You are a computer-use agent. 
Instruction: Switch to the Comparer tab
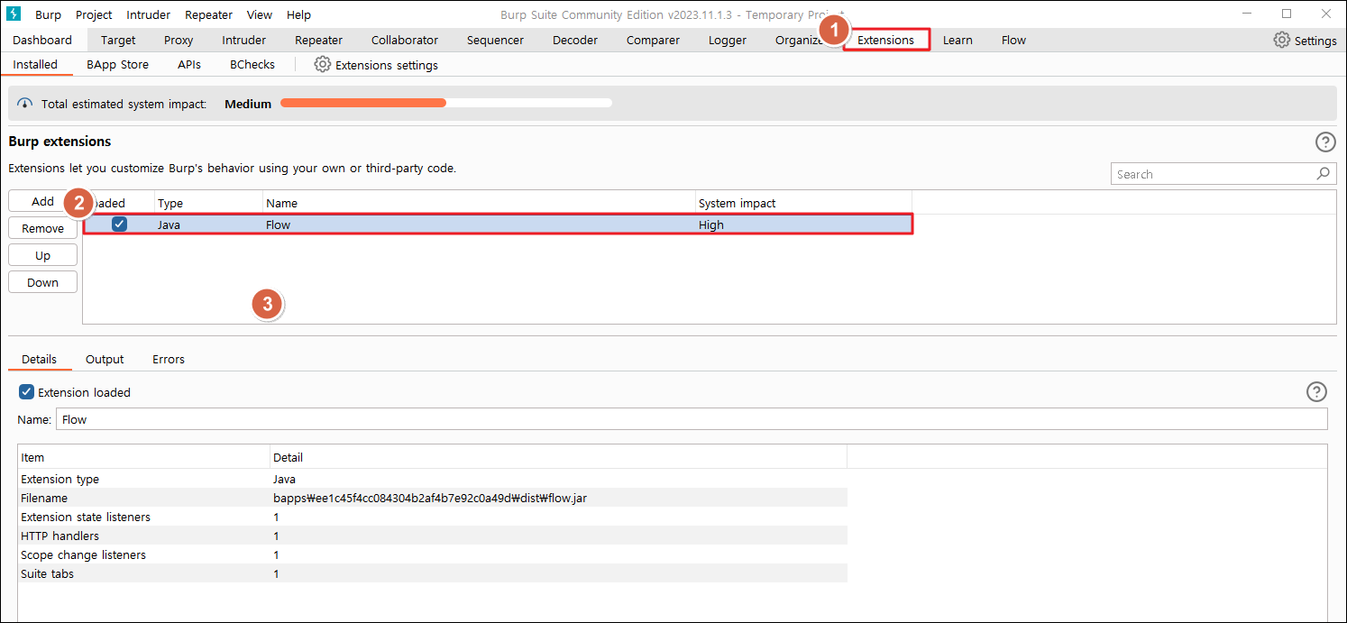653,40
